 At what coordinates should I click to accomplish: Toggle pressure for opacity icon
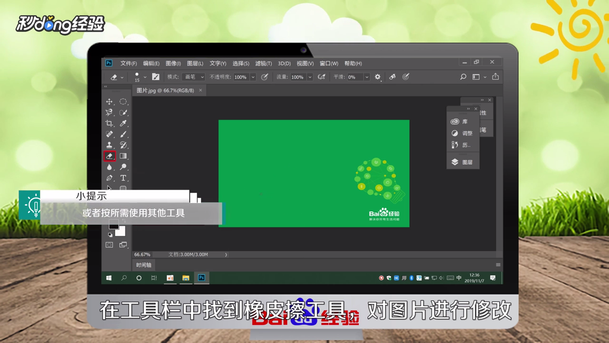[x=265, y=77]
